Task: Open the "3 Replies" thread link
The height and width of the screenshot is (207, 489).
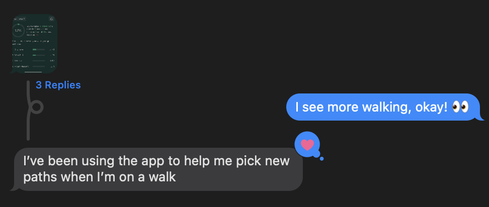Action: point(58,85)
